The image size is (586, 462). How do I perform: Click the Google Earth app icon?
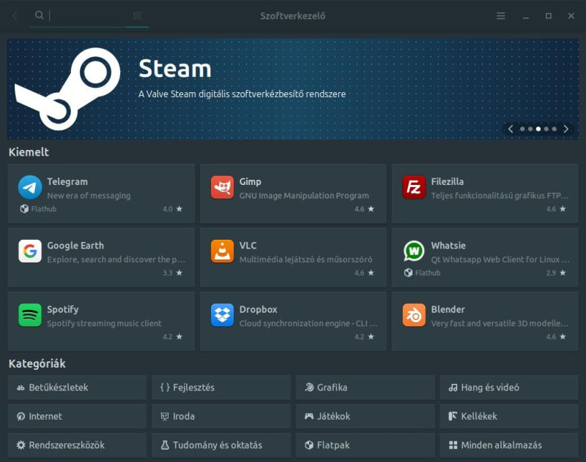pyautogui.click(x=30, y=251)
